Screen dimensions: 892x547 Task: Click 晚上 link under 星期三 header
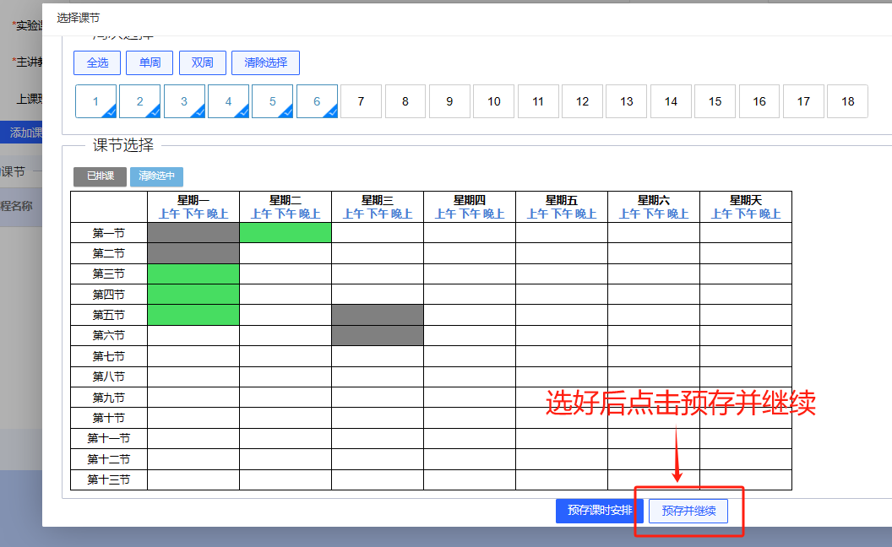pos(401,214)
